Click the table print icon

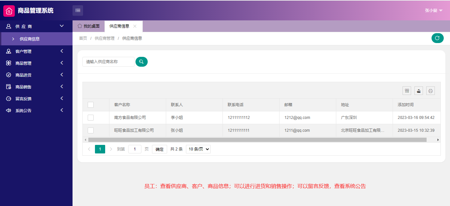click(431, 91)
